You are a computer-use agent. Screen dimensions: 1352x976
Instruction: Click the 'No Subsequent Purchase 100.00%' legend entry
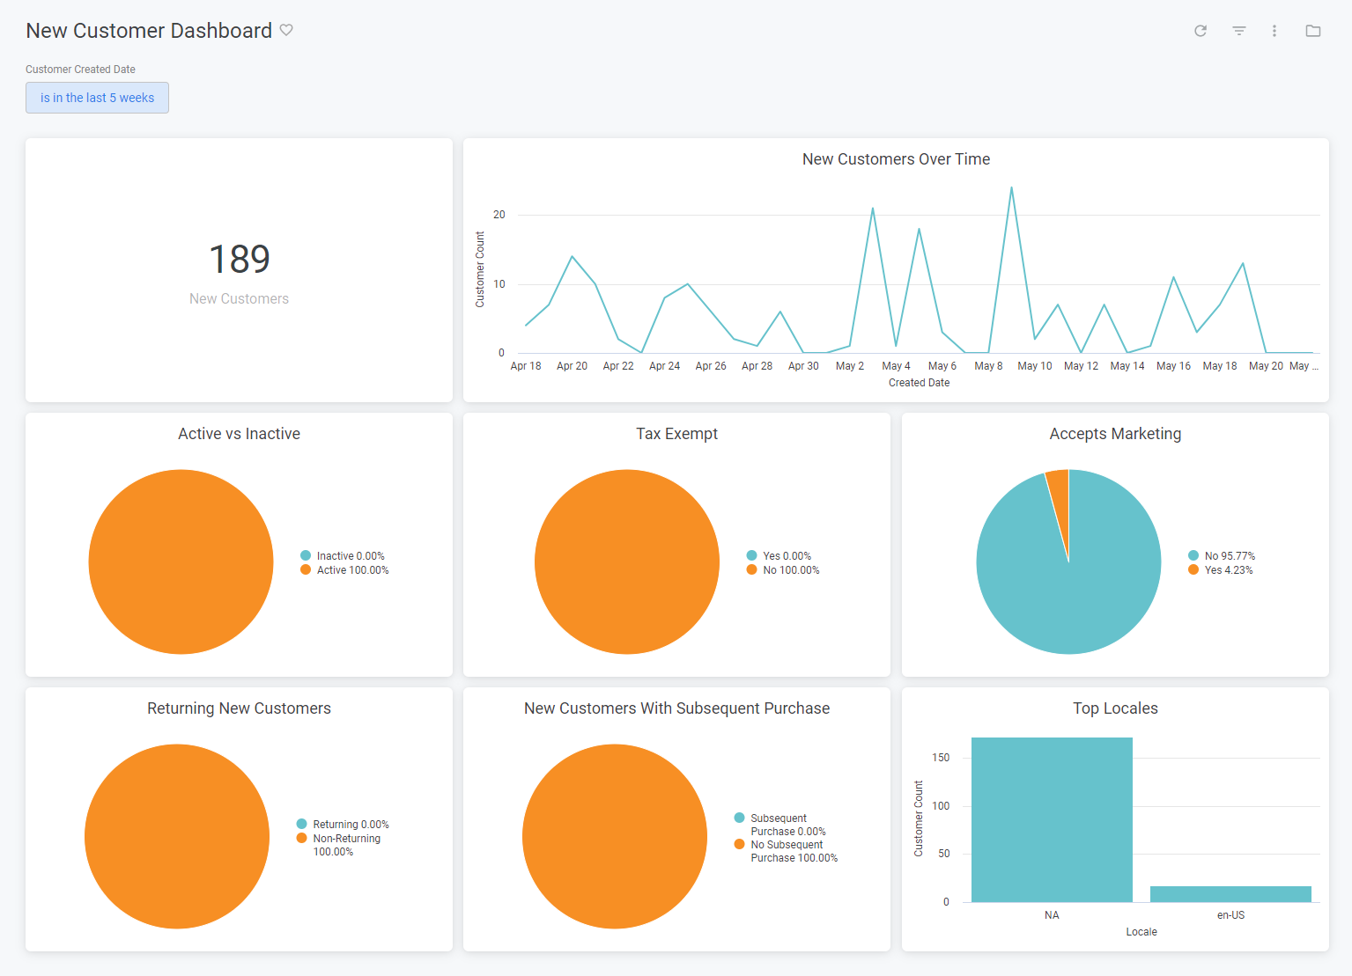(x=786, y=851)
